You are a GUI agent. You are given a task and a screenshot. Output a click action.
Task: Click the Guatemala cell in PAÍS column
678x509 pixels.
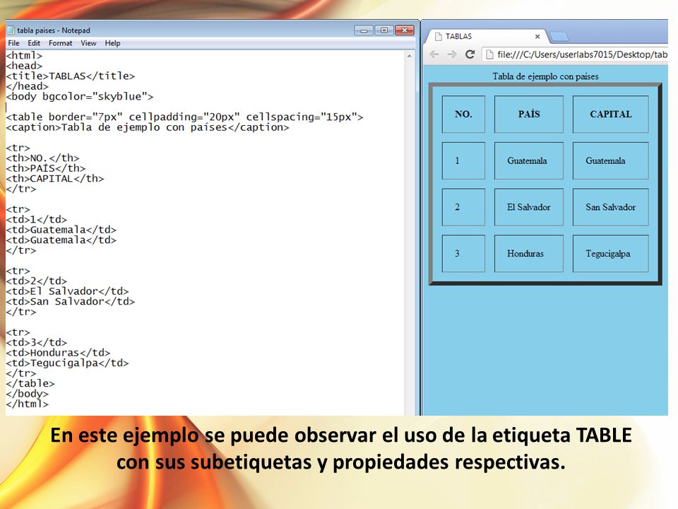click(x=529, y=160)
